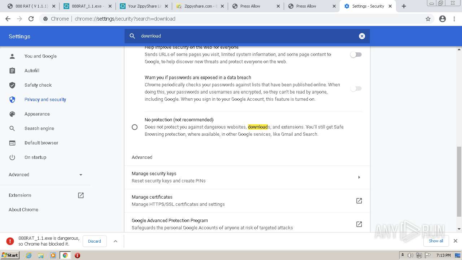Open the Appearance settings section

pos(37,114)
